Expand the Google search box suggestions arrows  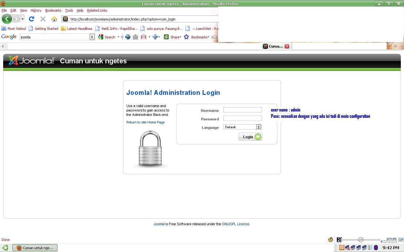pos(92,37)
